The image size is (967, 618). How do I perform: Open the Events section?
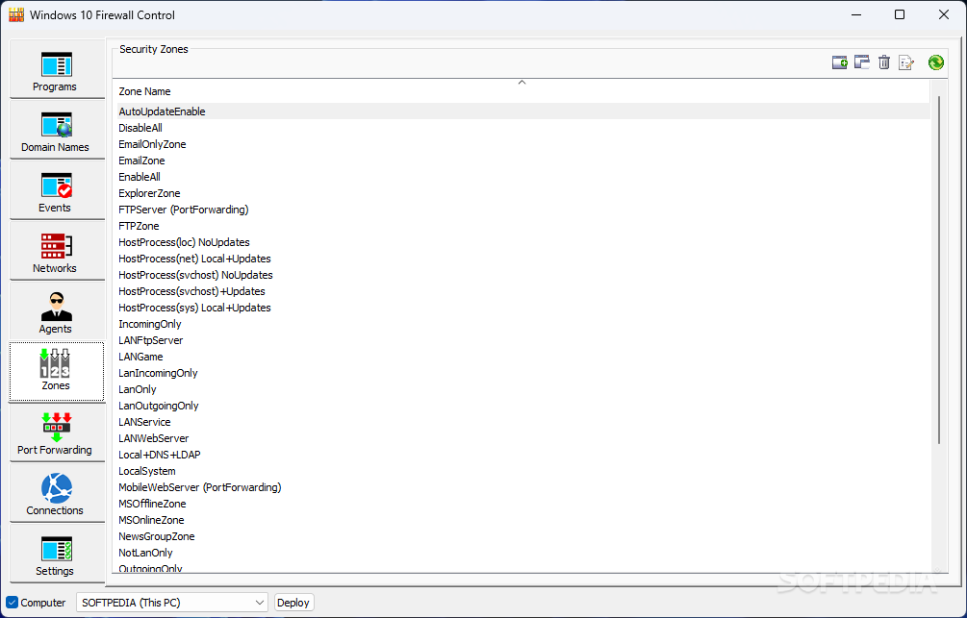57,190
